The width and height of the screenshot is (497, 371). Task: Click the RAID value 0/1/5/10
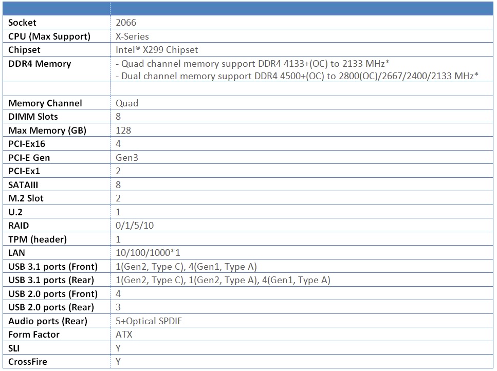135,226
